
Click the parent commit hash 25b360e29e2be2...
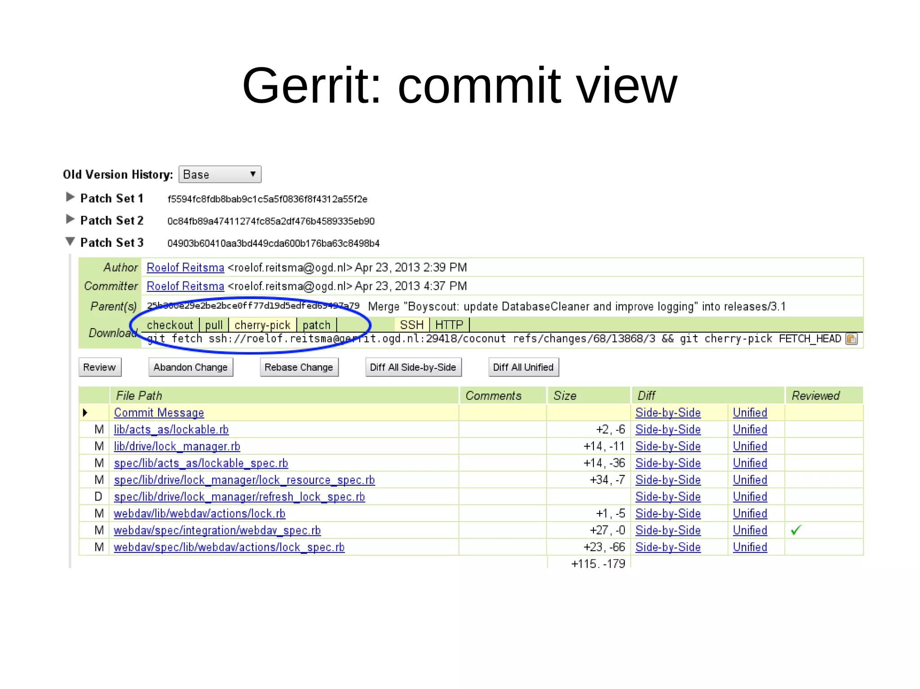tap(253, 306)
